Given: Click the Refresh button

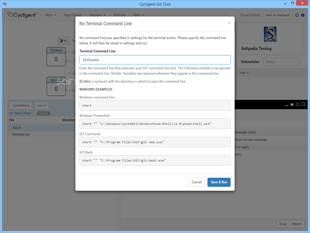Looking at the screenshot, I should click(x=297, y=224).
